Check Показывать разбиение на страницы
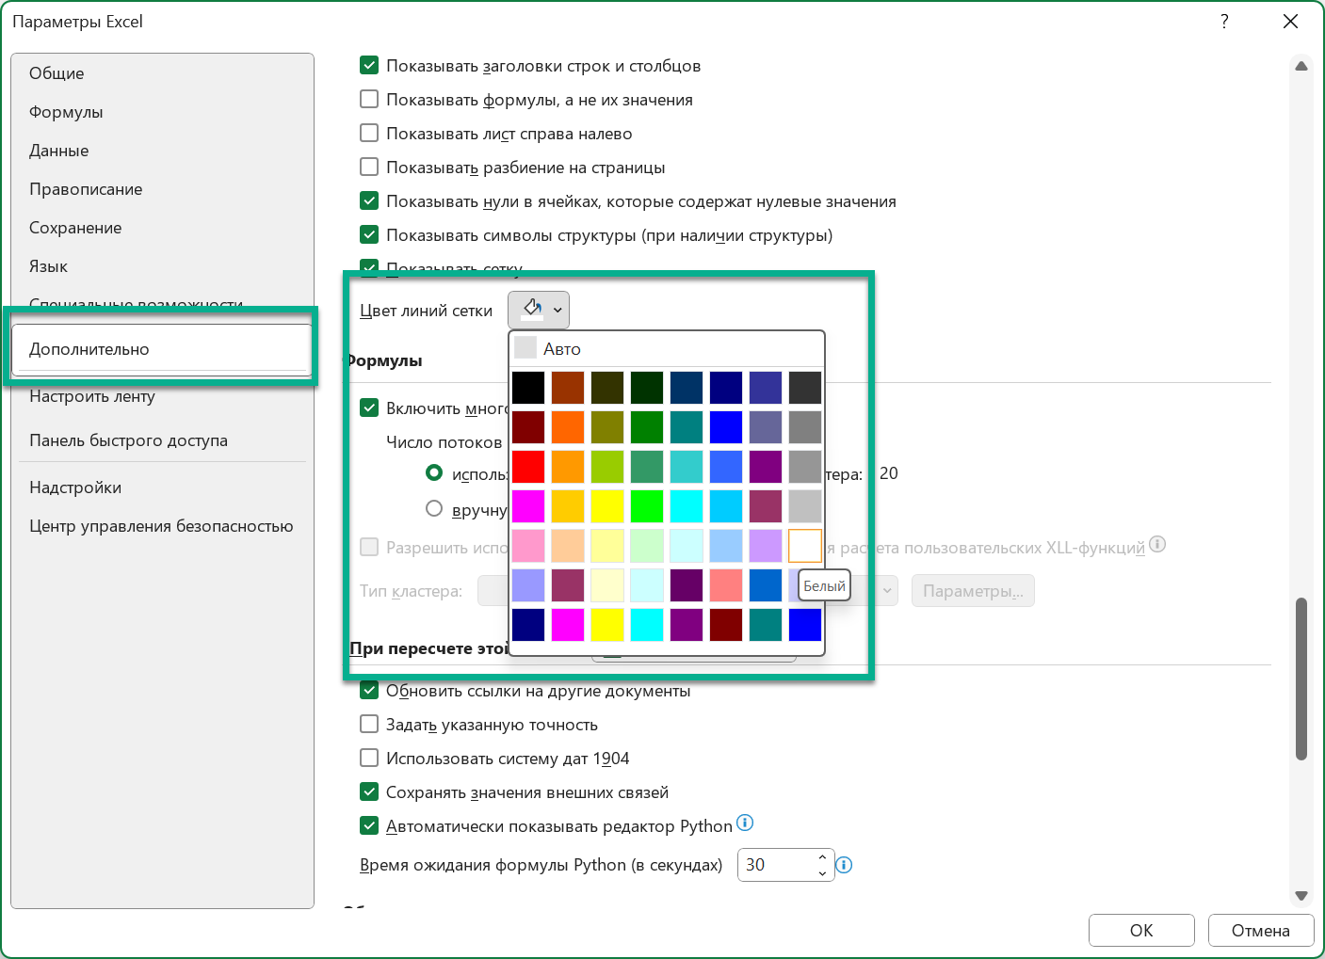 [369, 168]
